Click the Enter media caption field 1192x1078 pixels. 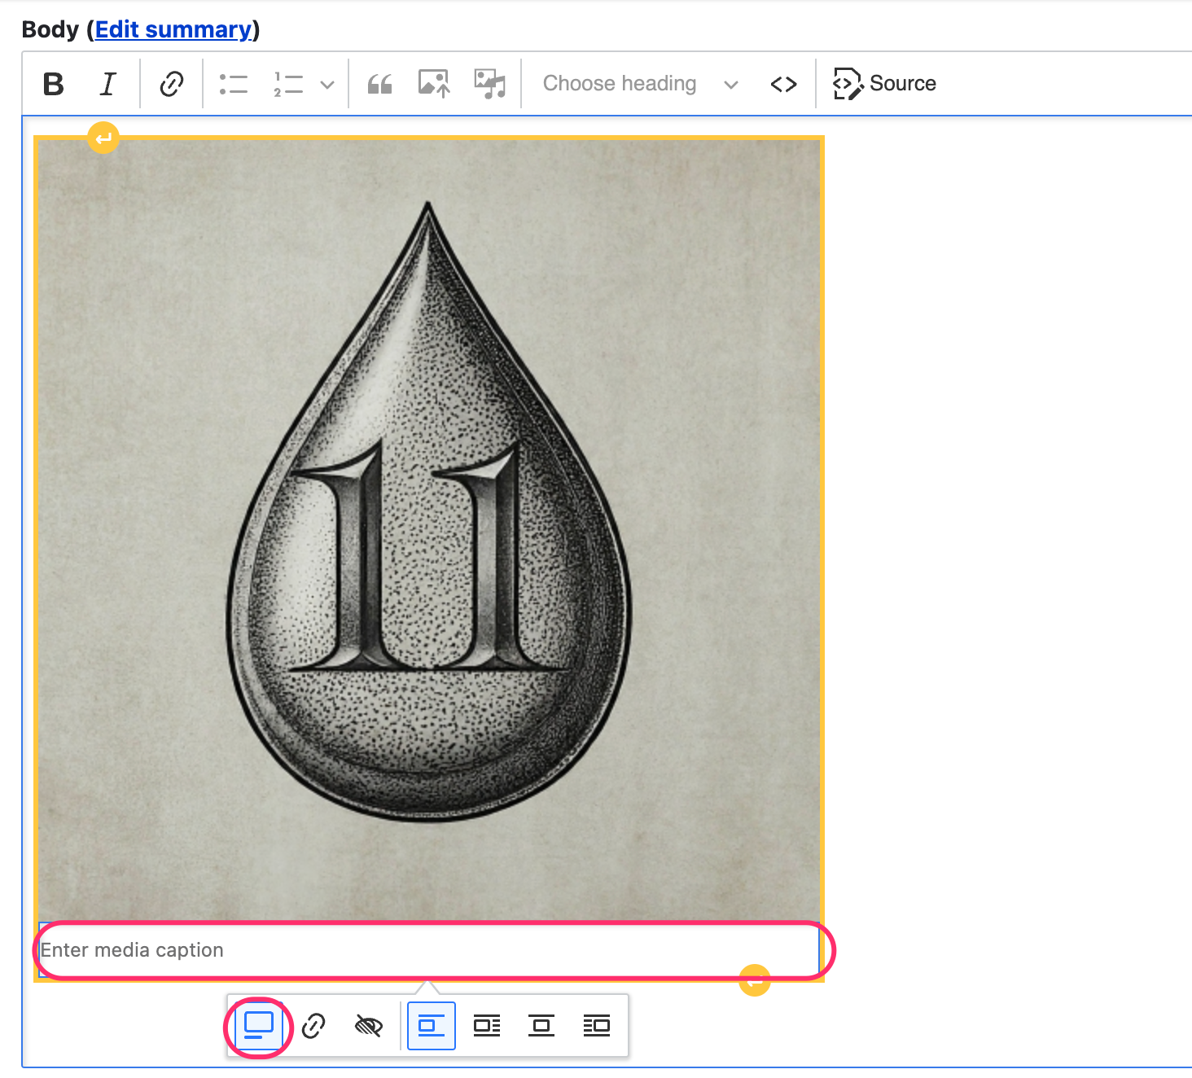pos(430,949)
